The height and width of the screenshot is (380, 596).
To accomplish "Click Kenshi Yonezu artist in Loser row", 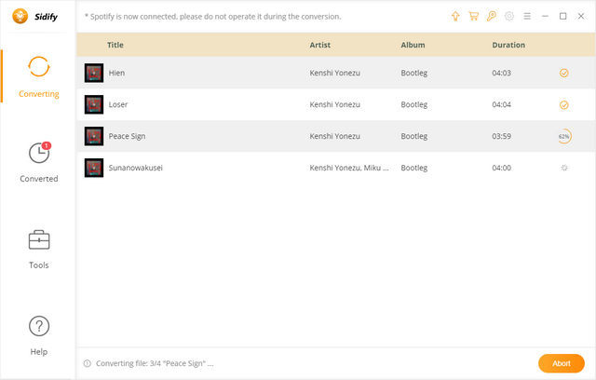I will tap(334, 104).
